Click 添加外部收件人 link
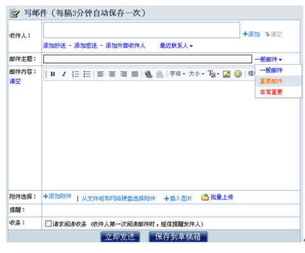The image size is (305, 253). point(125,46)
